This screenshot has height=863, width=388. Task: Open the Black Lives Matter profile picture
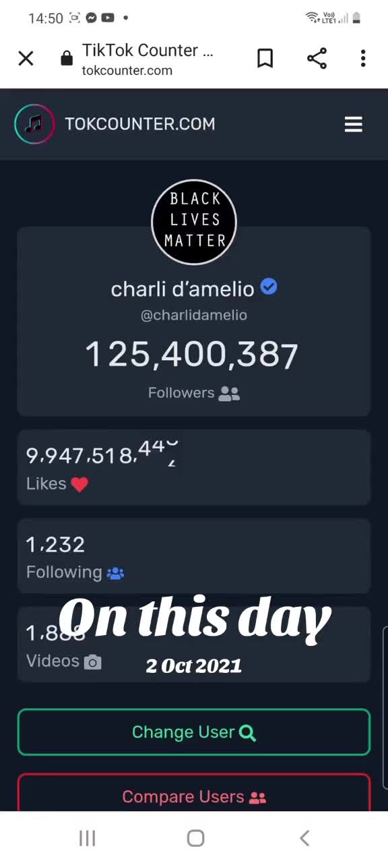click(194, 222)
